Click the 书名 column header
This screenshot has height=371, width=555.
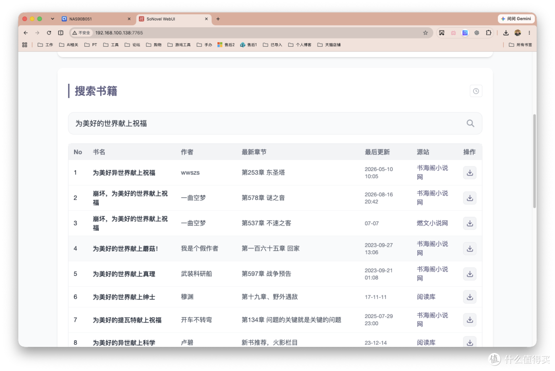(99, 152)
